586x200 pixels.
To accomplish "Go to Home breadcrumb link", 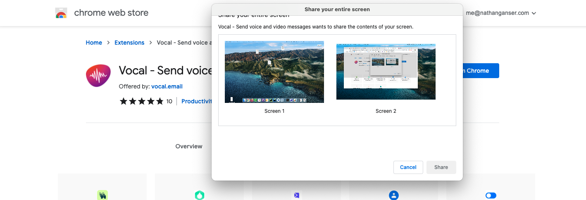I will [94, 43].
